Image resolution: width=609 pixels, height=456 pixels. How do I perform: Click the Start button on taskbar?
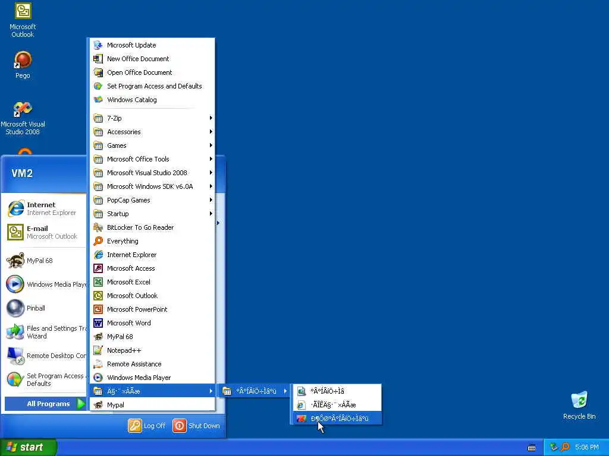(x=29, y=447)
